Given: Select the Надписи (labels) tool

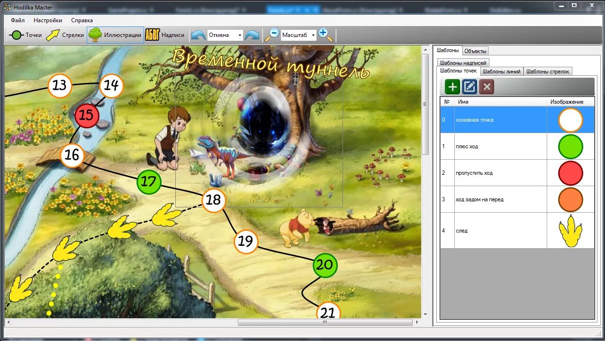Looking at the screenshot, I should point(165,35).
